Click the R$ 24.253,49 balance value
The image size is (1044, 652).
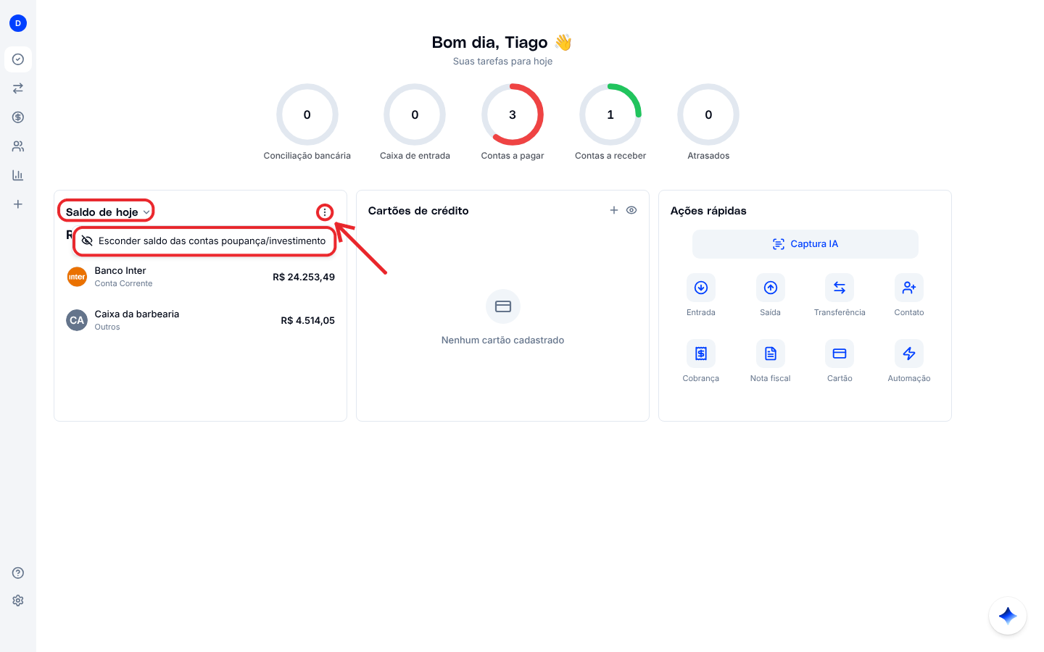[x=304, y=277]
